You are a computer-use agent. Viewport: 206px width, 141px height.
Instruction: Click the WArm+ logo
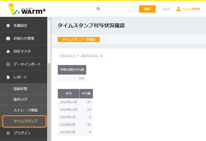point(27,9)
